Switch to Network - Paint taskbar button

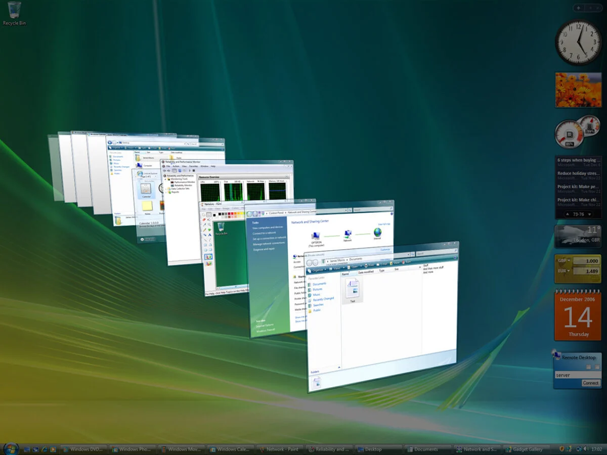pos(280,449)
